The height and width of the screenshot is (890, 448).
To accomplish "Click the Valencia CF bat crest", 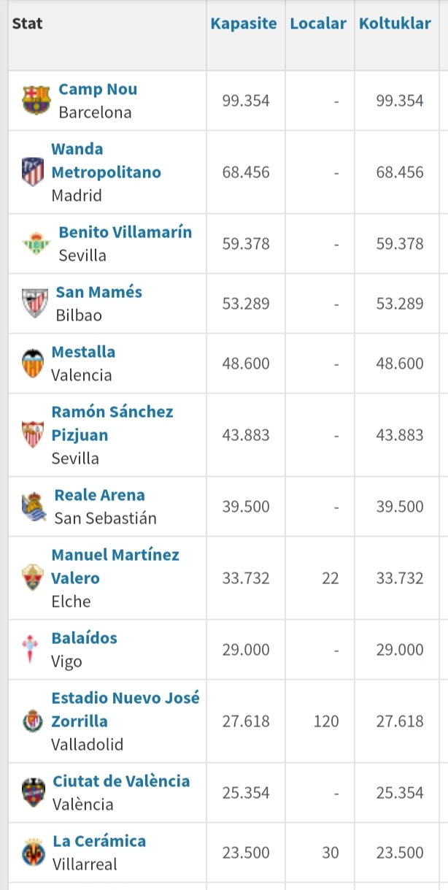I will coord(33,364).
